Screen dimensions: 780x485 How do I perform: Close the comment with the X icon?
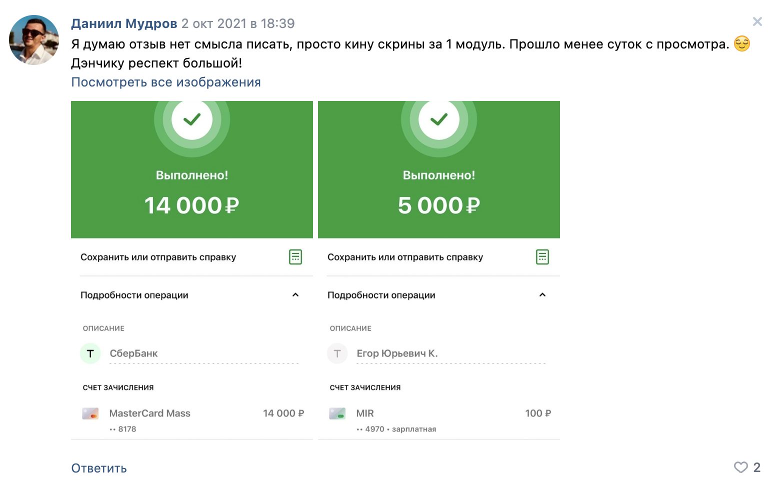[757, 21]
